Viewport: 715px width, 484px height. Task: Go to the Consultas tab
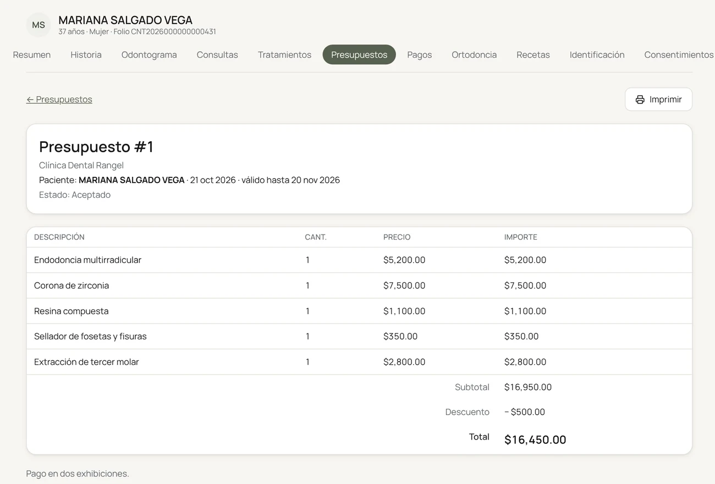217,55
